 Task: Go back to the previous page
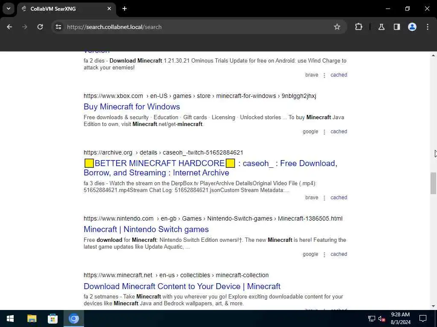click(x=9, y=27)
